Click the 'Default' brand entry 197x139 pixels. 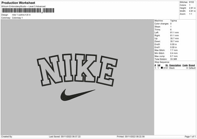(x=192, y=68)
